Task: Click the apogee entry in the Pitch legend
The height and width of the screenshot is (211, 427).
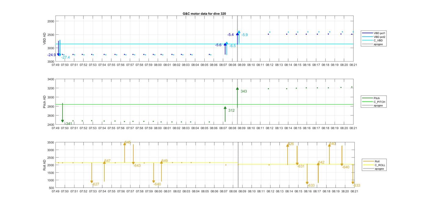Action: point(372,106)
